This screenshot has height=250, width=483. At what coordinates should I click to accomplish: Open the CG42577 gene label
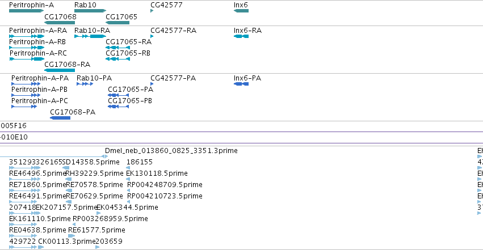[x=166, y=5]
